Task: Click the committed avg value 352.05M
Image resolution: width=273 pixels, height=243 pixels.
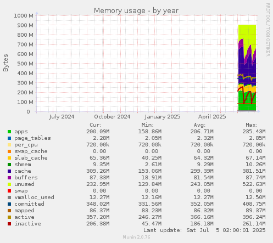Action: tap(202, 204)
